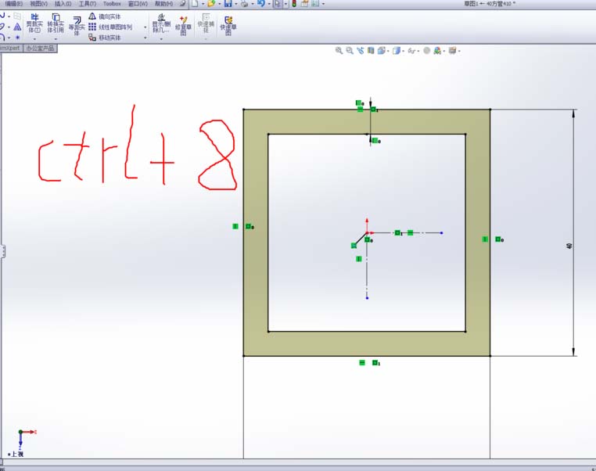This screenshot has height=471, width=596.
Task: Click Edit Appearance sphere icon
Action: [427, 51]
